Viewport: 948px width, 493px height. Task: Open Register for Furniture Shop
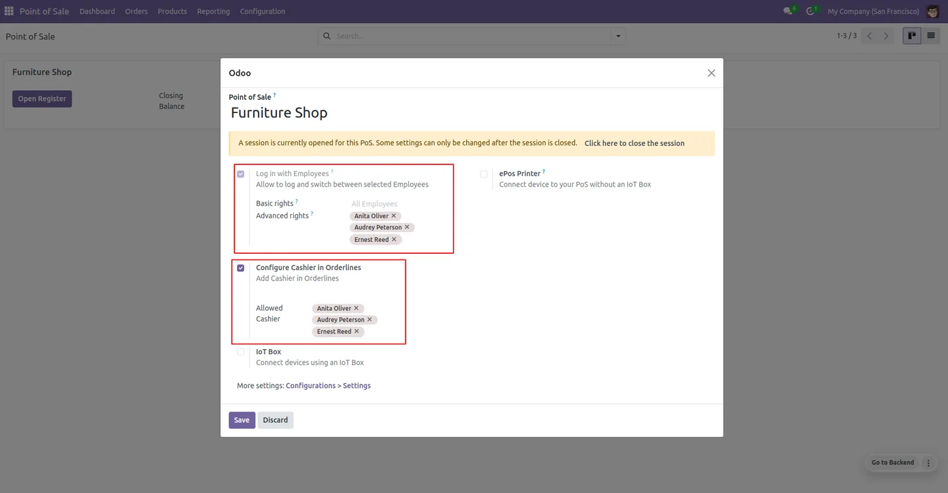pos(42,99)
